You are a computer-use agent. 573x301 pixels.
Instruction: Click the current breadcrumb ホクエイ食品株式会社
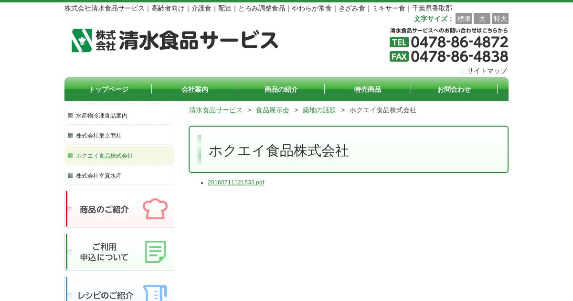coord(383,110)
